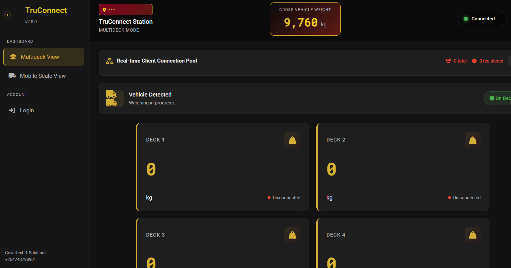Click the Deck 2 weight icon
This screenshot has height=268, width=511.
[x=473, y=140]
